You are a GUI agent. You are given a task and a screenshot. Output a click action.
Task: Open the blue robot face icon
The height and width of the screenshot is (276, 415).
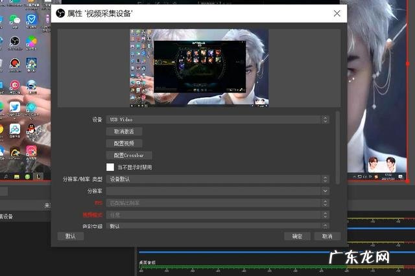pyautogui.click(x=31, y=85)
